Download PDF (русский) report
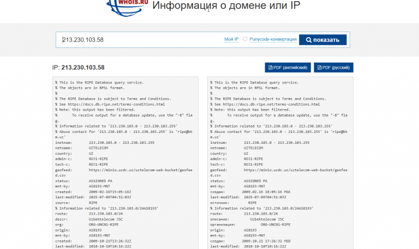The width and height of the screenshot is (419, 249). coord(333,68)
